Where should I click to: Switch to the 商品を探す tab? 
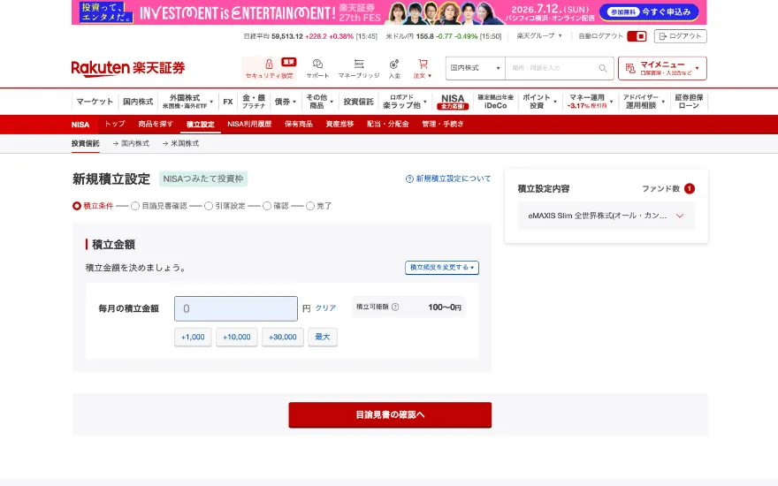point(156,124)
